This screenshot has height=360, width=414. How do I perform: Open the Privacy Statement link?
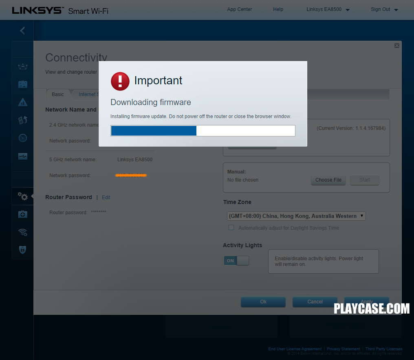pos(343,349)
